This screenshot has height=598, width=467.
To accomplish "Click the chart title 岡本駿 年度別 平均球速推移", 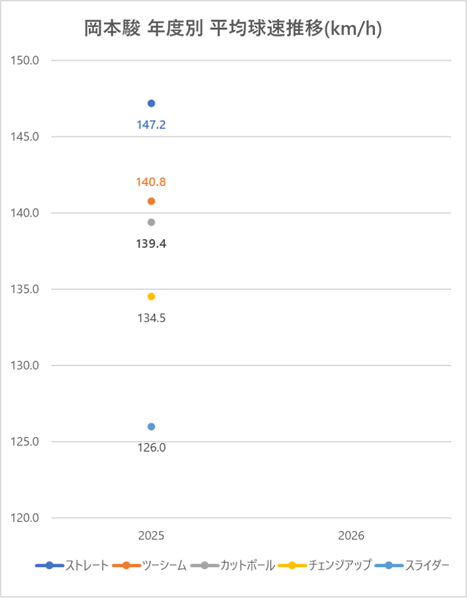I will 233,28.
